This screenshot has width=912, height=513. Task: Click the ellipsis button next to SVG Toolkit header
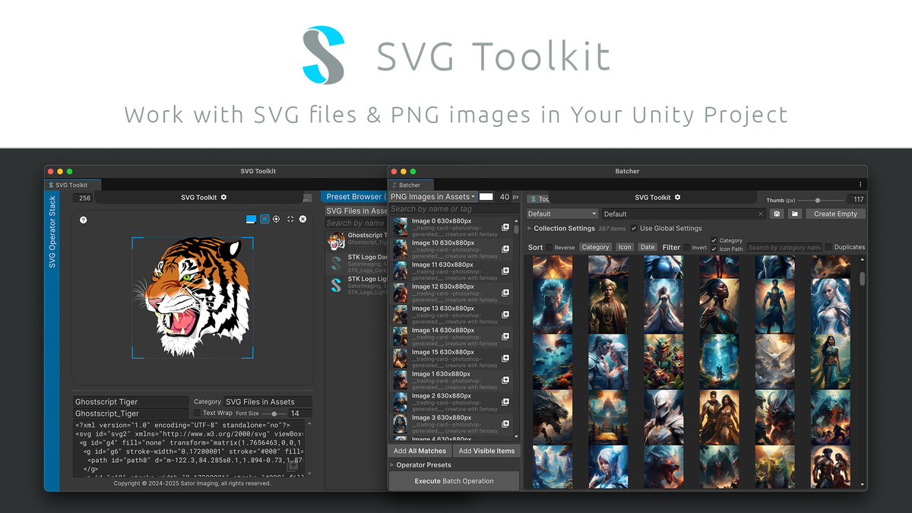click(x=307, y=198)
